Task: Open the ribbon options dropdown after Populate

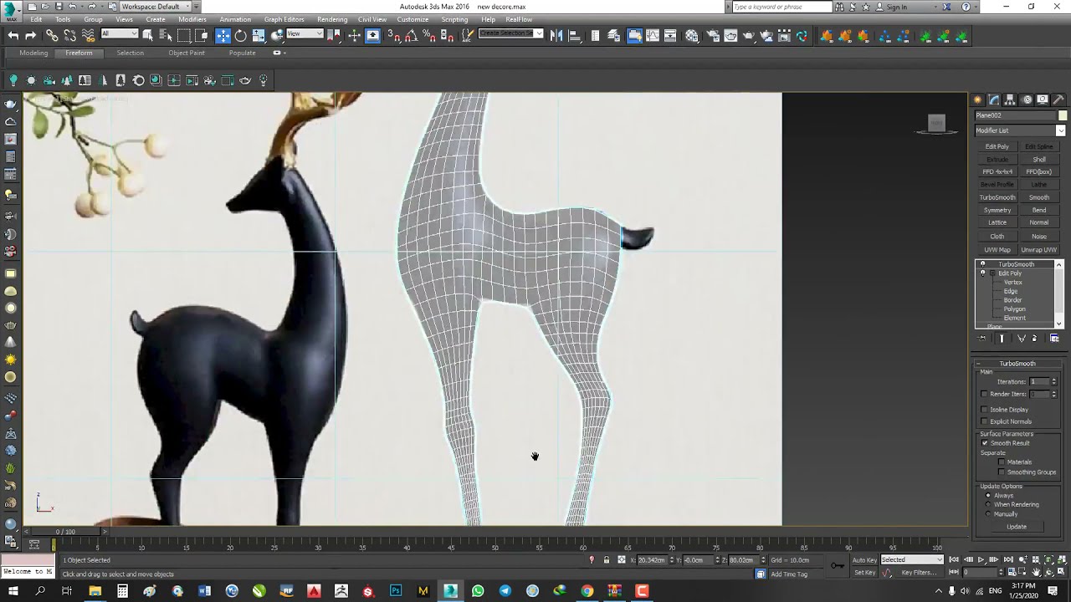Action: [279, 53]
